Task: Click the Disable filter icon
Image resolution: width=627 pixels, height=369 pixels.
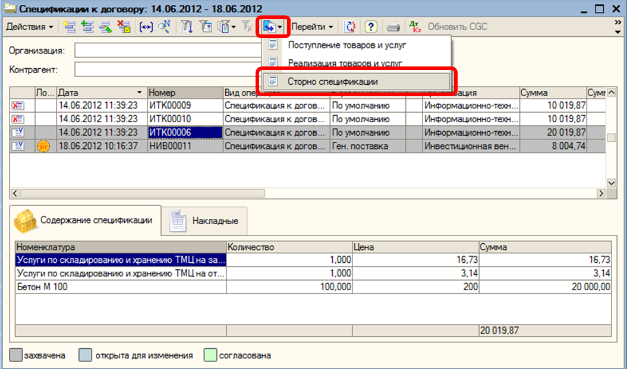Action: tap(247, 27)
